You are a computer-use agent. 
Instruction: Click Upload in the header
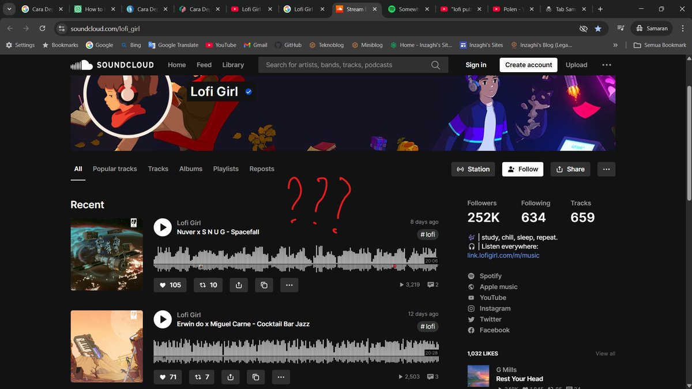point(576,65)
